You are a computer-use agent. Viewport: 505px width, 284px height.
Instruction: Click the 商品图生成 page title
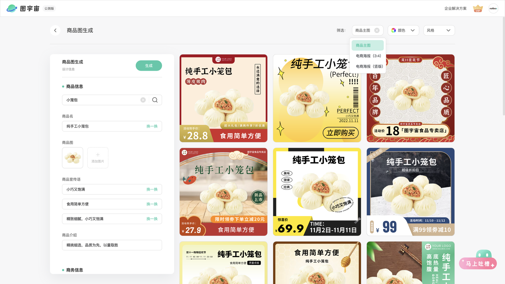click(80, 30)
